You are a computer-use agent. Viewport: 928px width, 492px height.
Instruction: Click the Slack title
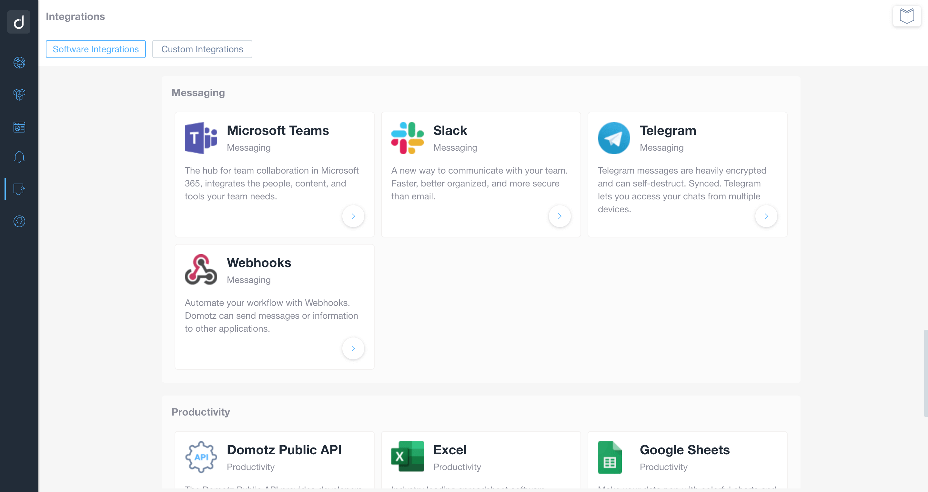[x=450, y=130]
